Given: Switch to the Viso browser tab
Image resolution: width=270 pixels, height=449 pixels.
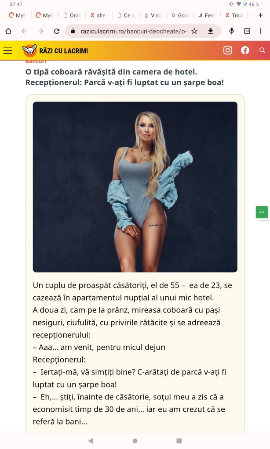Looking at the screenshot, I should coord(153,15).
